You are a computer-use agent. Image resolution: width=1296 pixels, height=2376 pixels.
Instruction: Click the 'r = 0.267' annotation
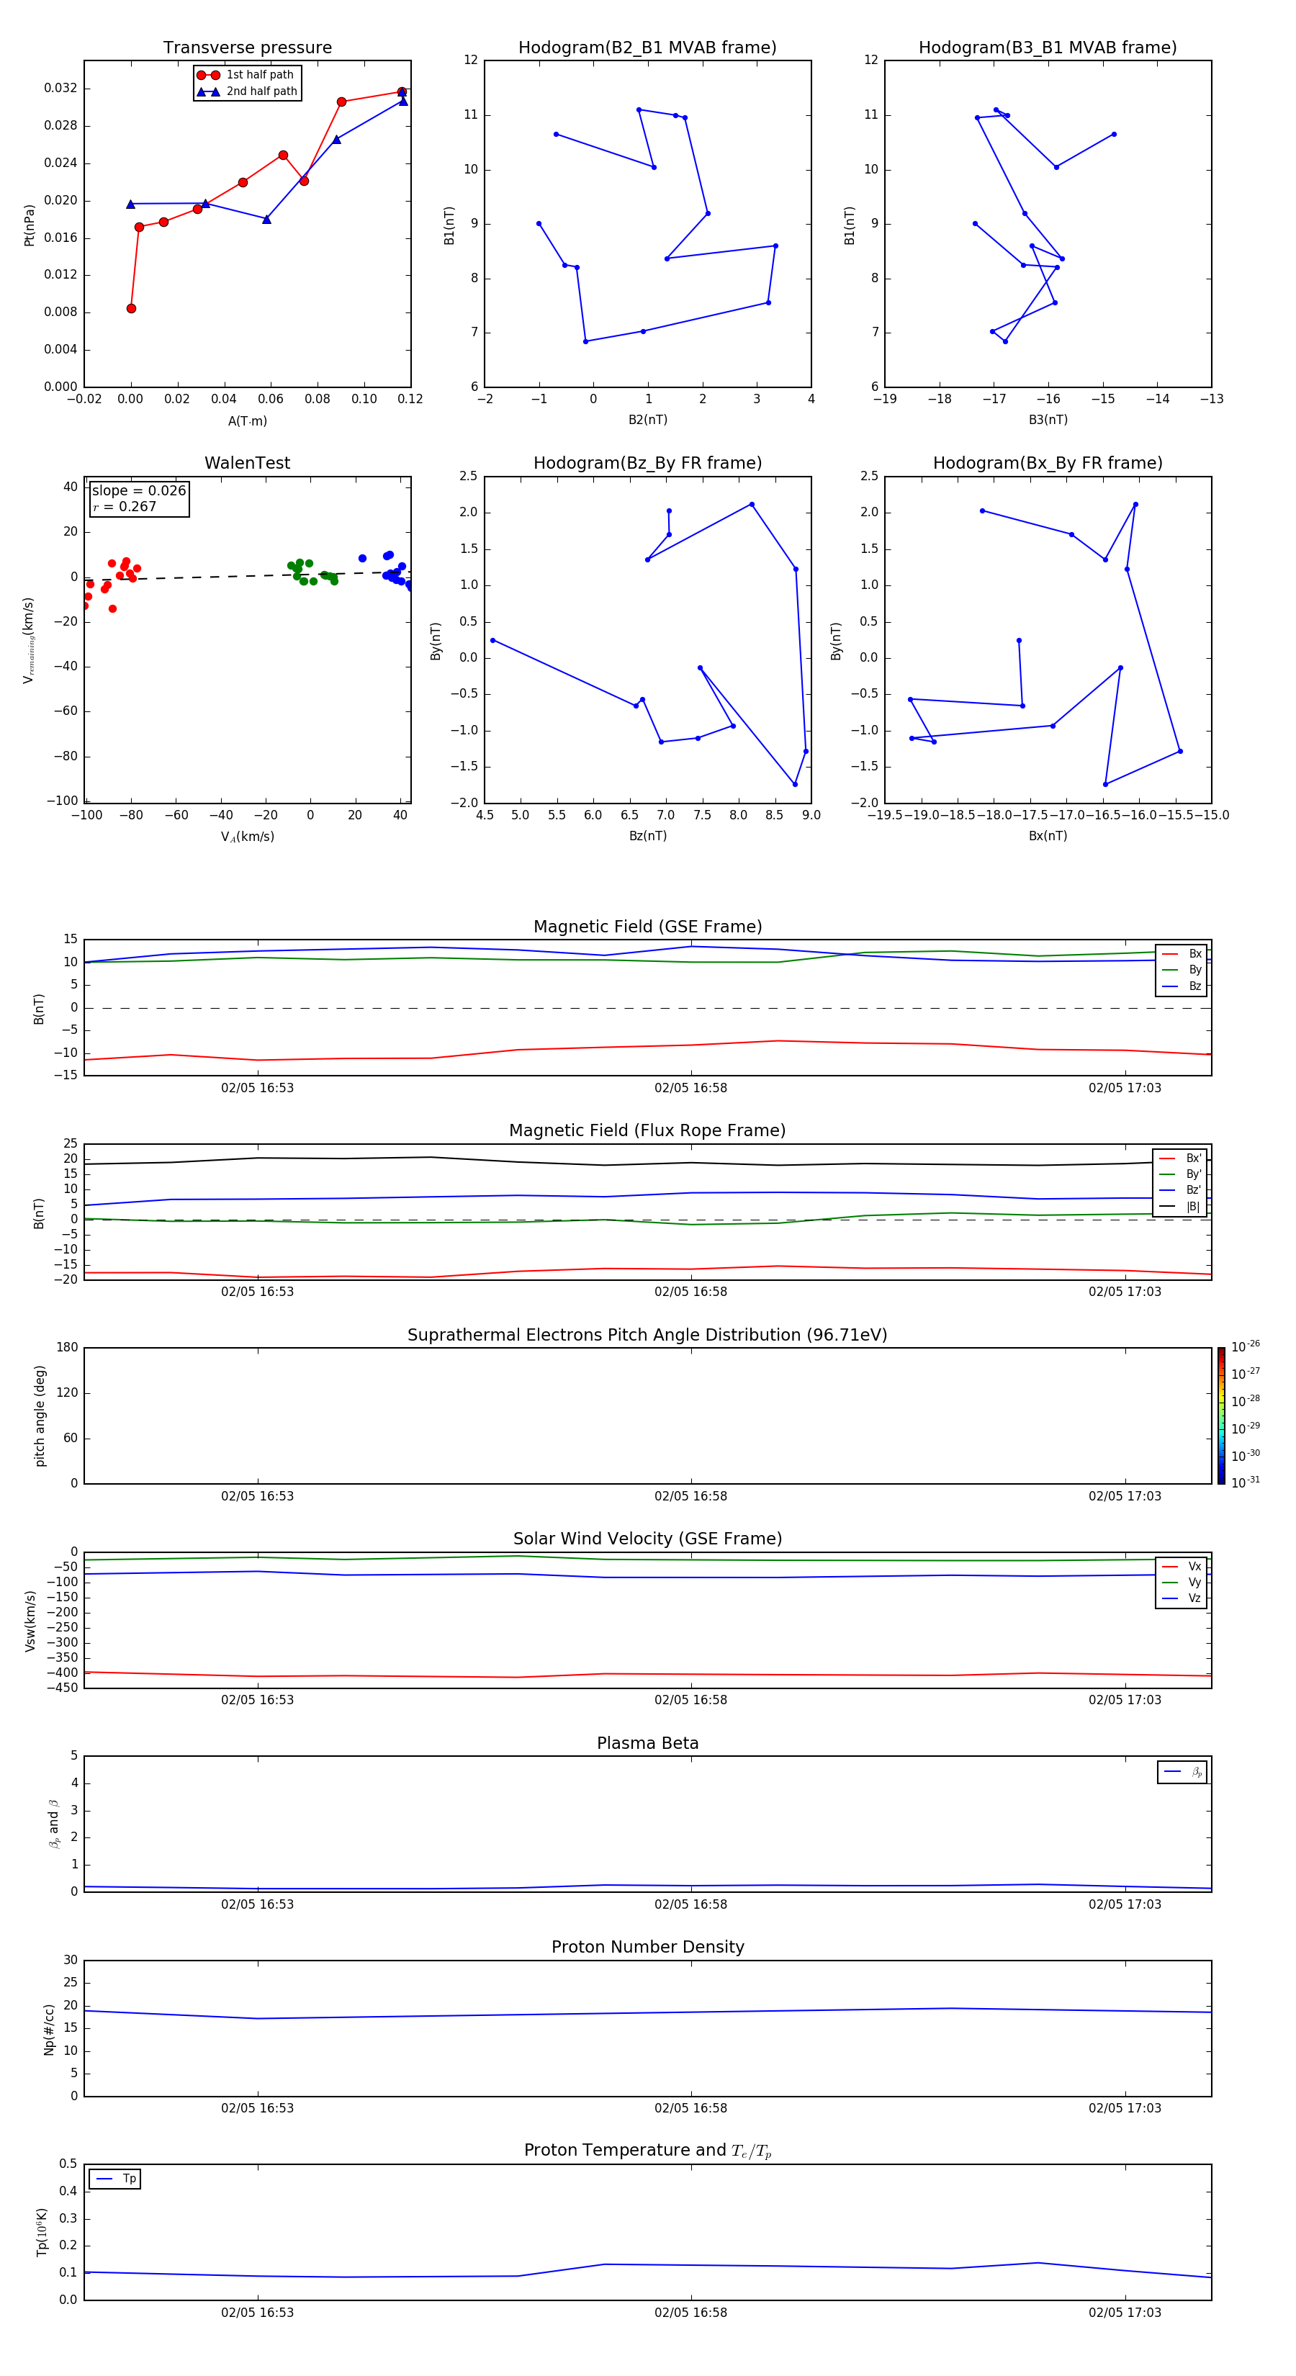tap(125, 506)
